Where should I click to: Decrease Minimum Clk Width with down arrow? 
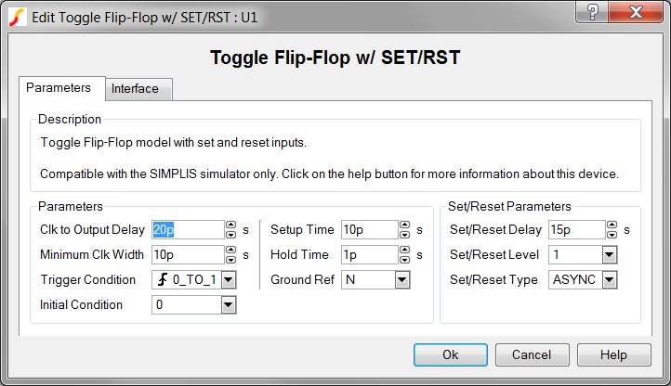coord(230,259)
